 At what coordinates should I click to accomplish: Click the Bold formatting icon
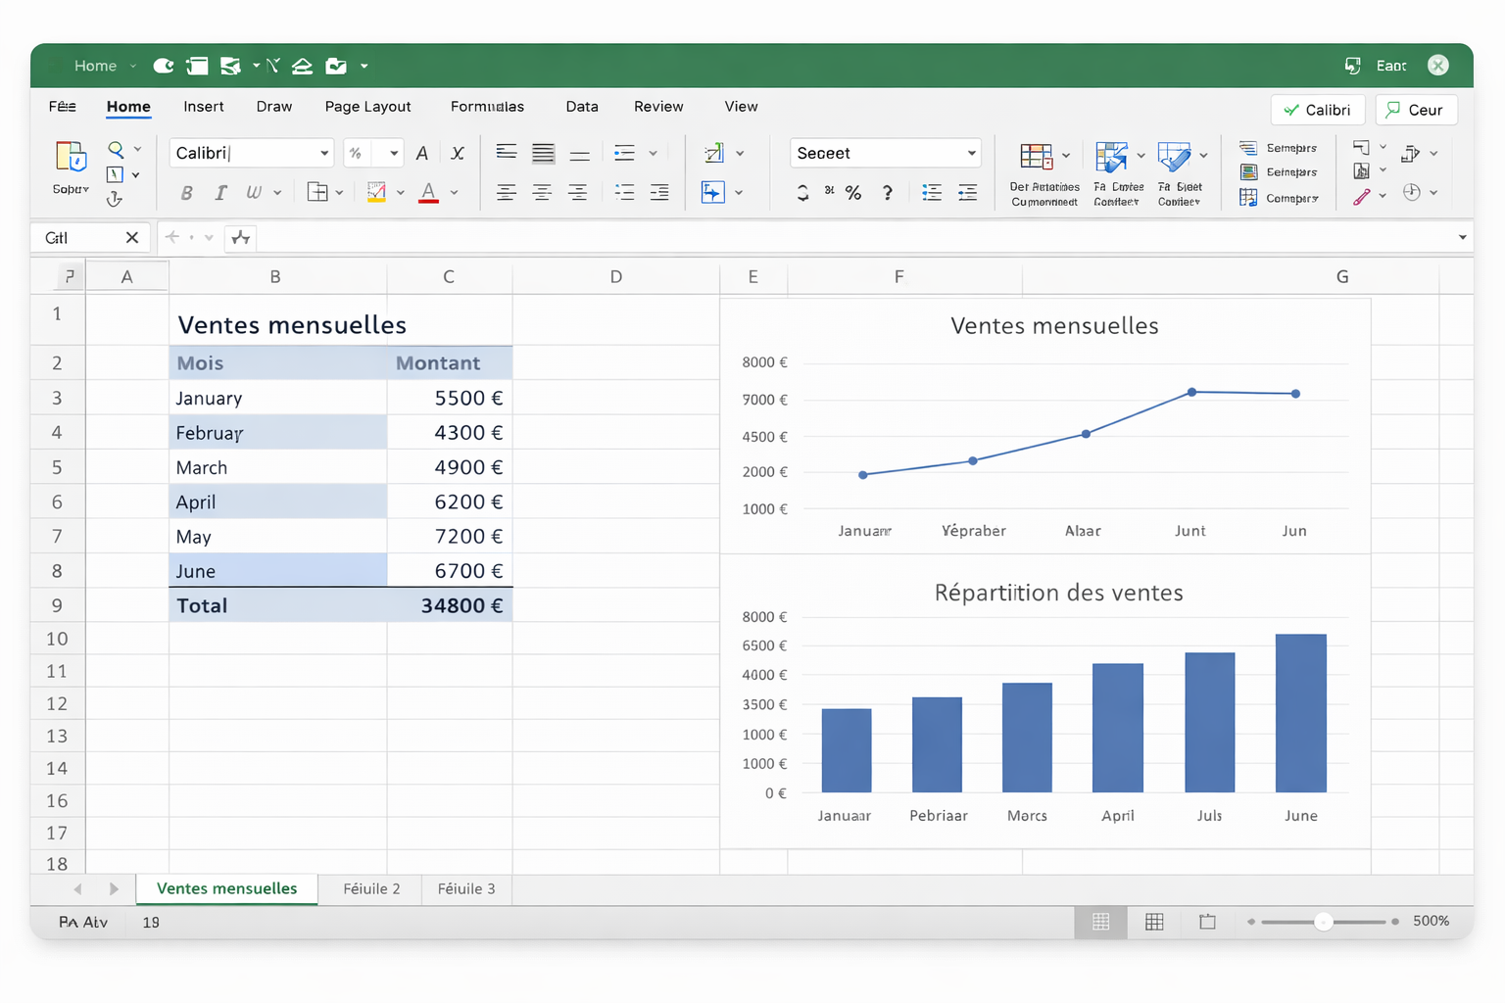[186, 193]
